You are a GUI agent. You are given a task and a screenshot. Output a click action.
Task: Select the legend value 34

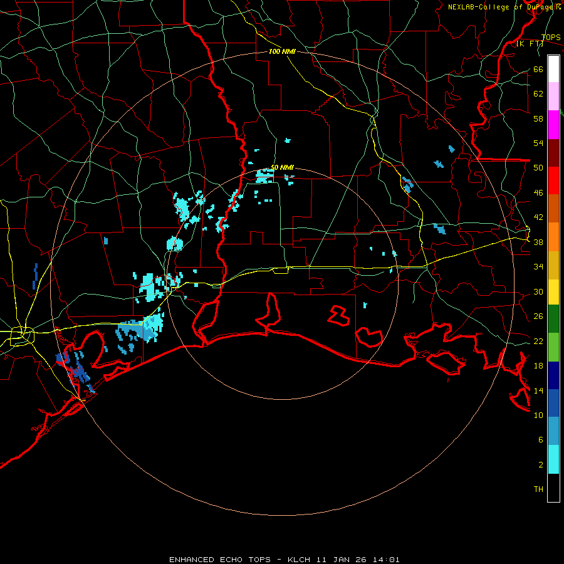[x=538, y=266]
